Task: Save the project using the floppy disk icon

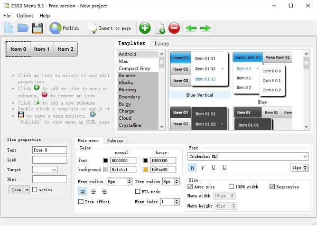Action: [38, 28]
